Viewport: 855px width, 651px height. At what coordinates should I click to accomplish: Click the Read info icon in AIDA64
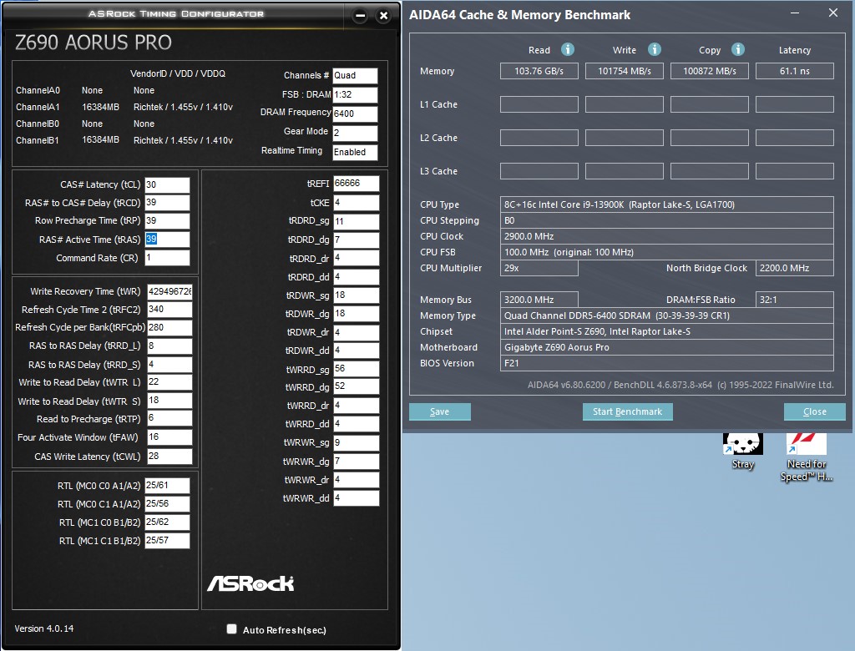coord(568,49)
